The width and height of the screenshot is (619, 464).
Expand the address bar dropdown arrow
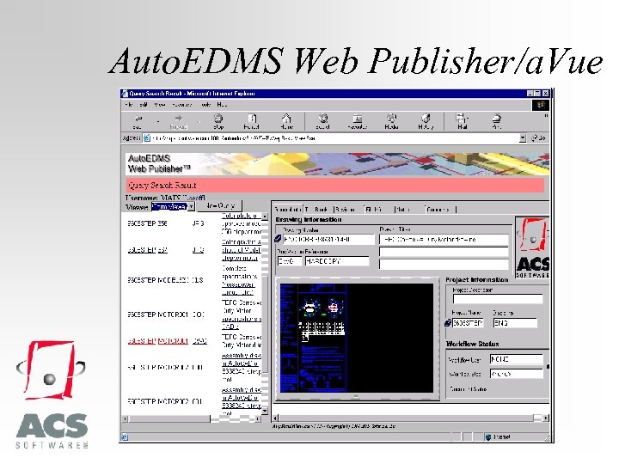523,138
